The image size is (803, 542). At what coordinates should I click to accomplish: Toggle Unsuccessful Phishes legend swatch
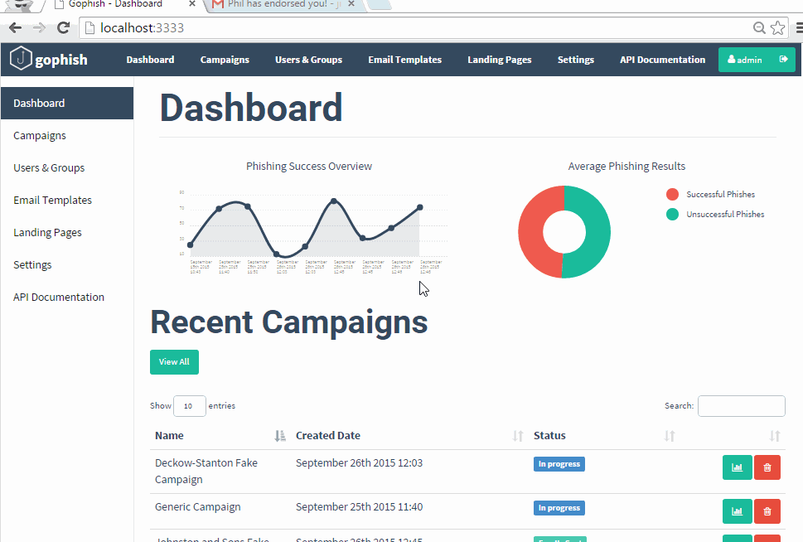[672, 214]
